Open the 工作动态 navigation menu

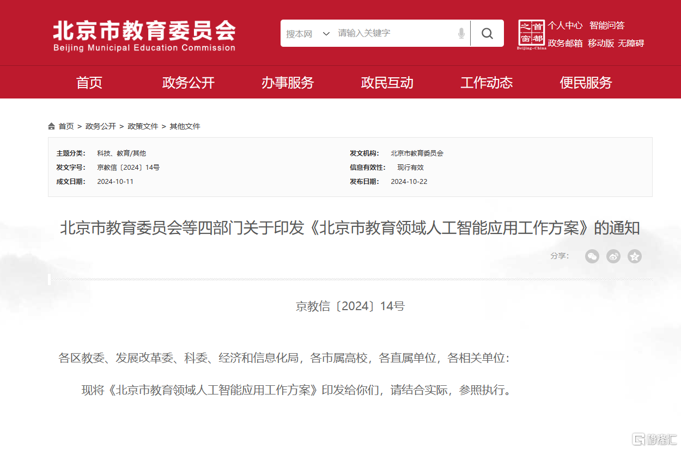click(487, 83)
